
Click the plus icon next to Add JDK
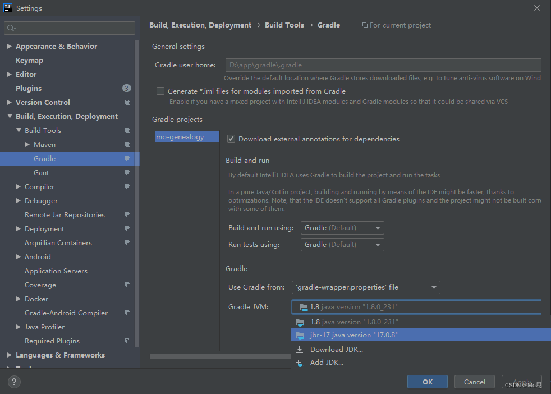pyautogui.click(x=299, y=362)
